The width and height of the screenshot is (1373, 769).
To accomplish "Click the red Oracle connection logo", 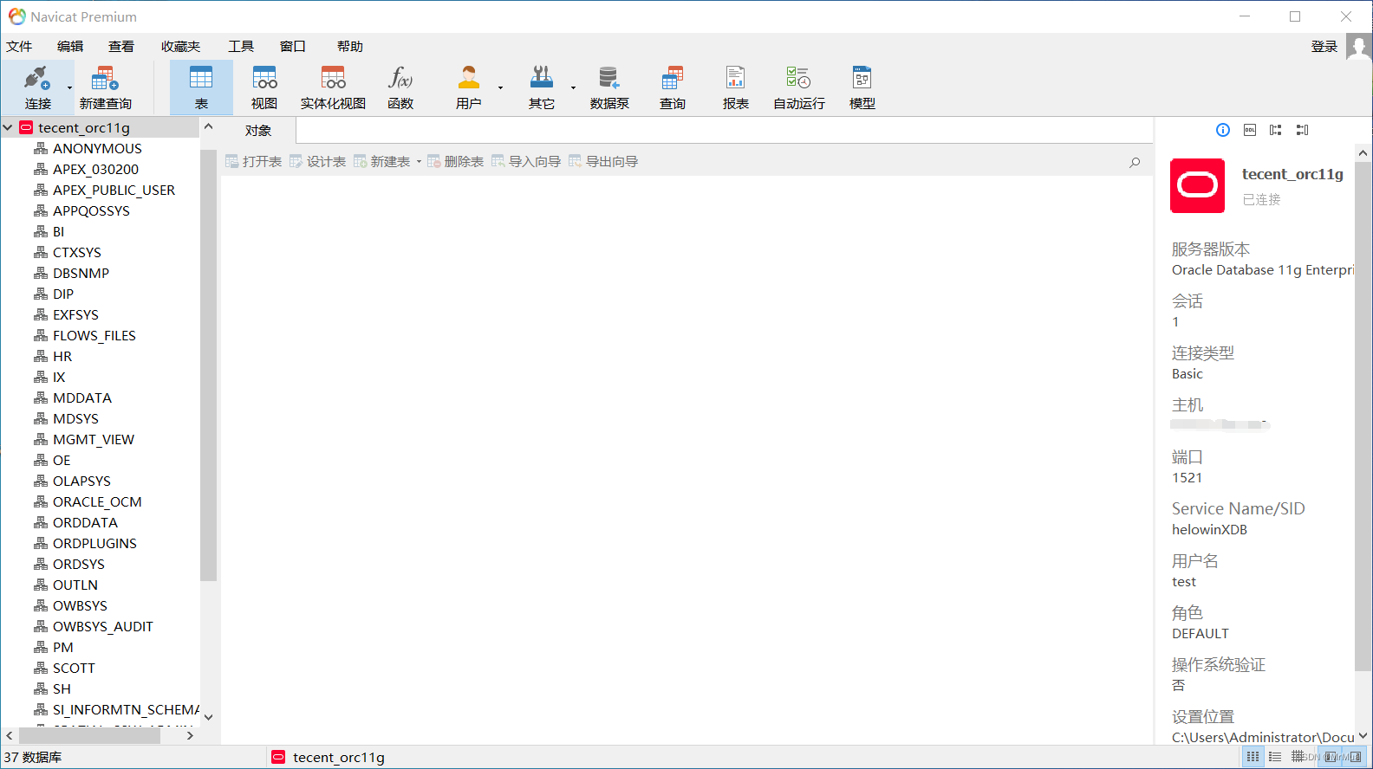I will (x=1197, y=185).
